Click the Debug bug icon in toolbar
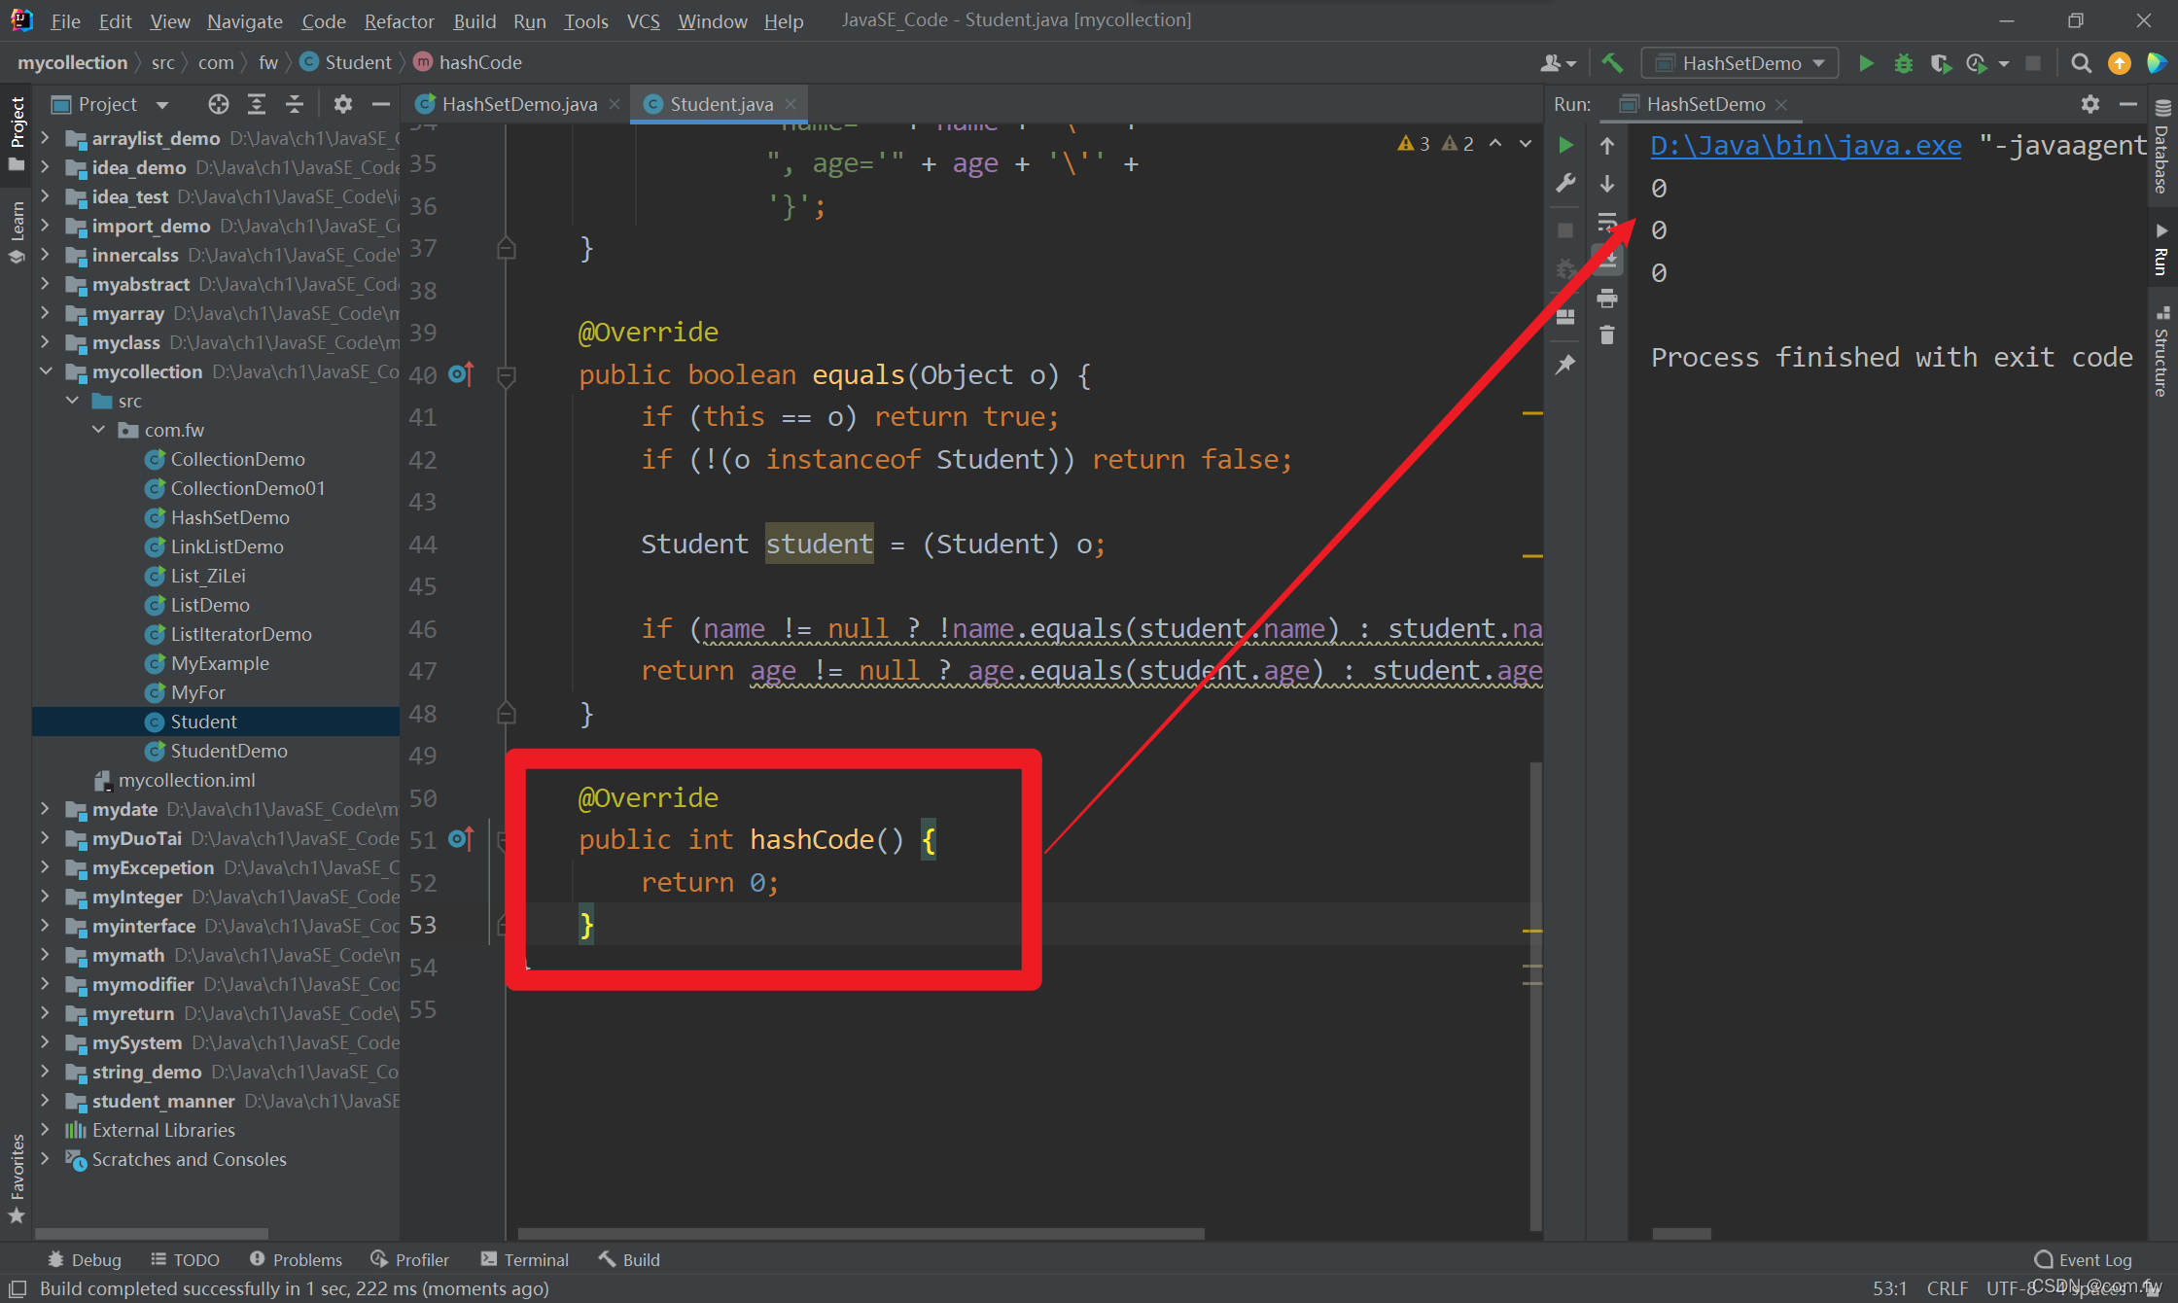 pos(1903,63)
